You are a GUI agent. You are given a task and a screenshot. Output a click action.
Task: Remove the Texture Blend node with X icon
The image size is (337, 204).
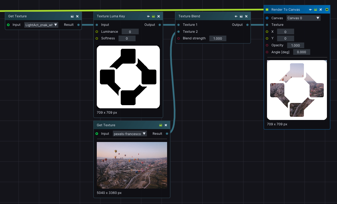(246, 16)
